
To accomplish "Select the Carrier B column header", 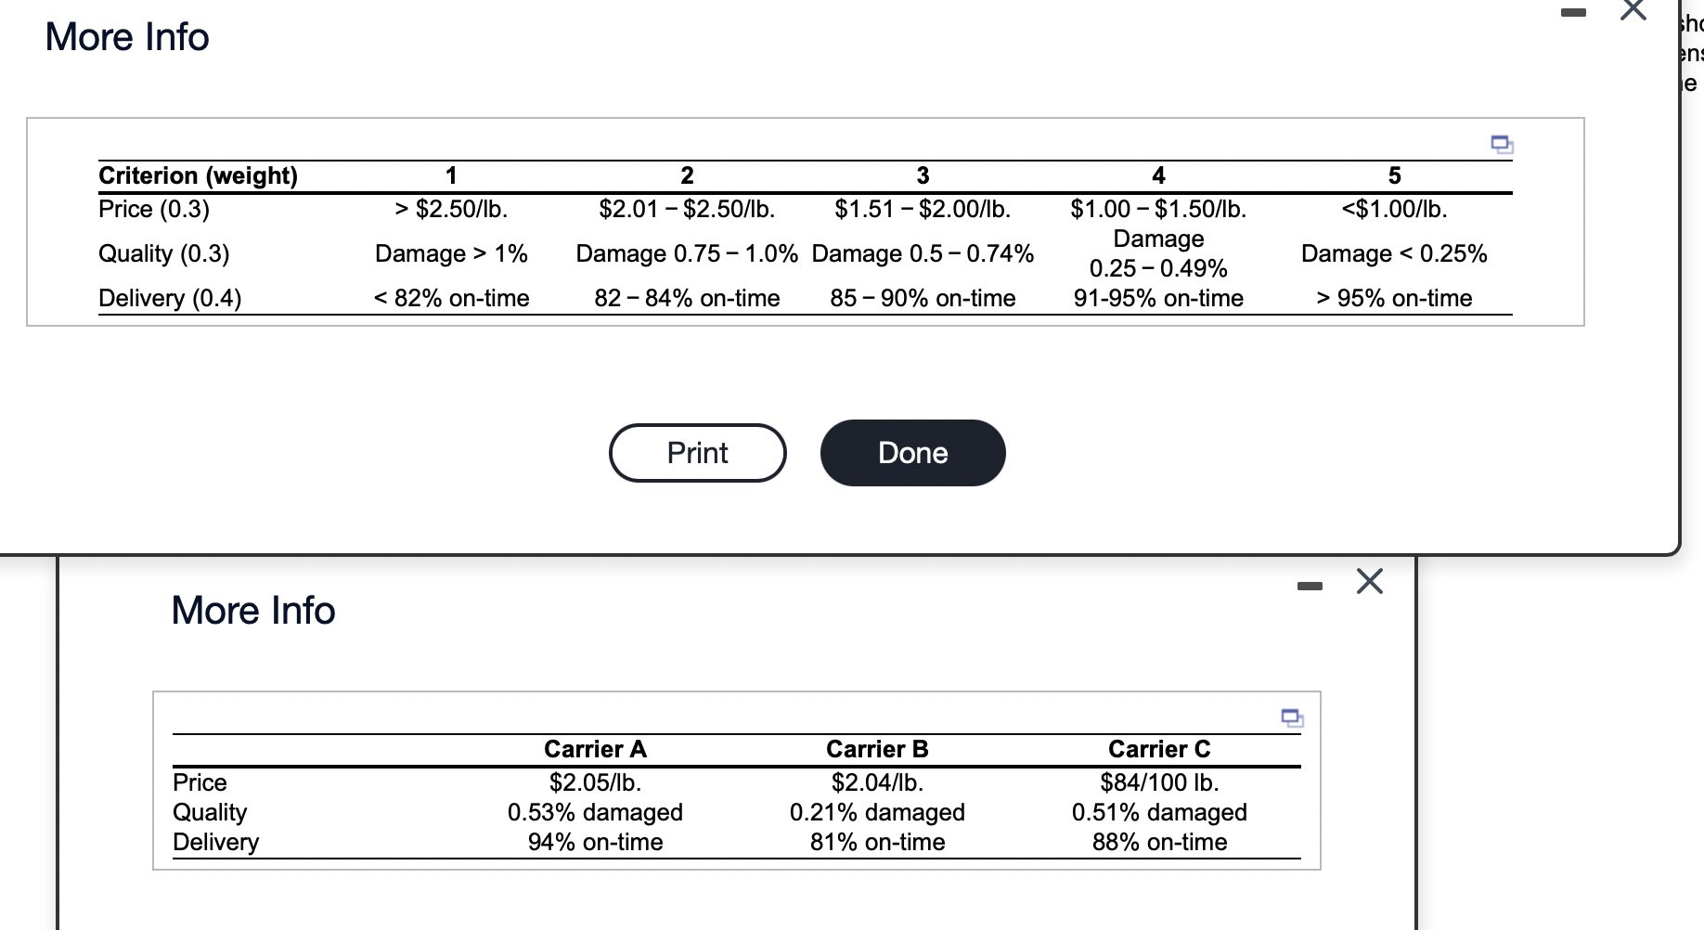I will 876,749.
